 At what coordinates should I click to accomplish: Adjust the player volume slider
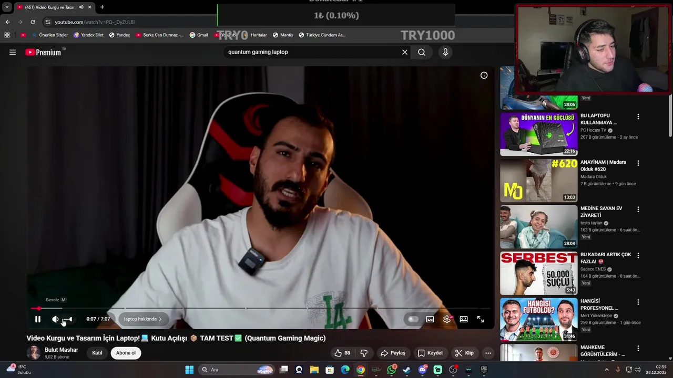(x=67, y=319)
